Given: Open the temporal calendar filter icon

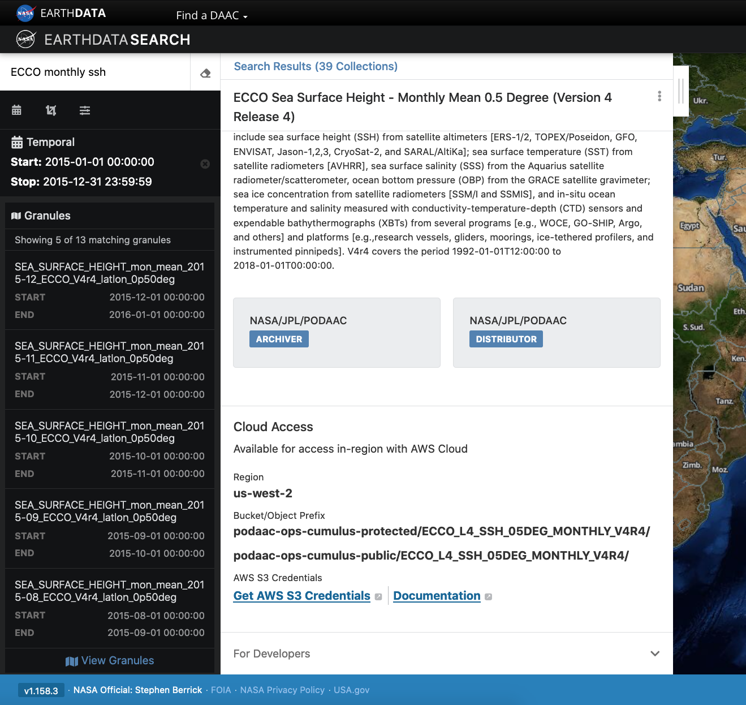Looking at the screenshot, I should click(x=16, y=110).
